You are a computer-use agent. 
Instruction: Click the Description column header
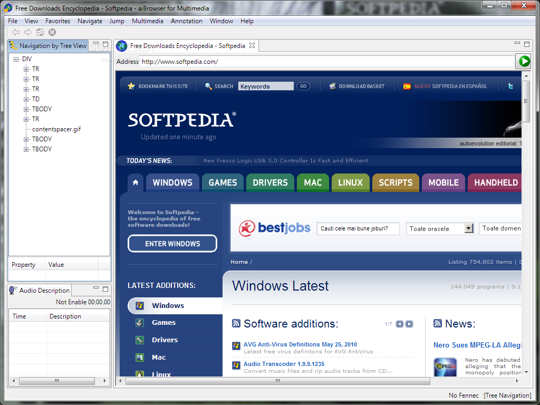78,316
